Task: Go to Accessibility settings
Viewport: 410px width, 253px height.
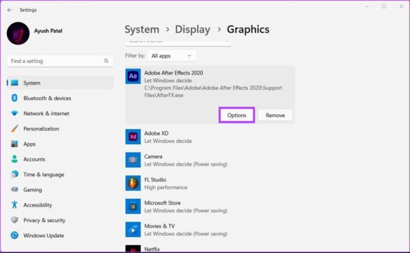Action: [38, 205]
